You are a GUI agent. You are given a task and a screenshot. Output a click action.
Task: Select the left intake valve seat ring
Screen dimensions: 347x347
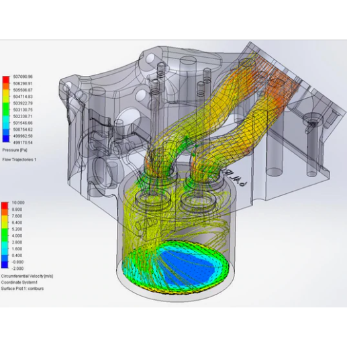pos(153,199)
